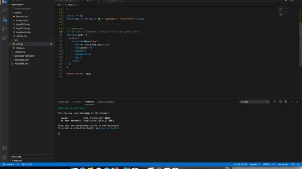
Task: Expand the OUTLINE section
Action: pyautogui.click(x=17, y=157)
